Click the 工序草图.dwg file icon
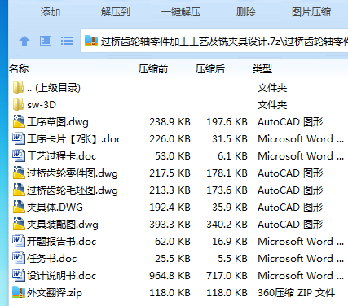Screen dimensions: 348x306 19,121
